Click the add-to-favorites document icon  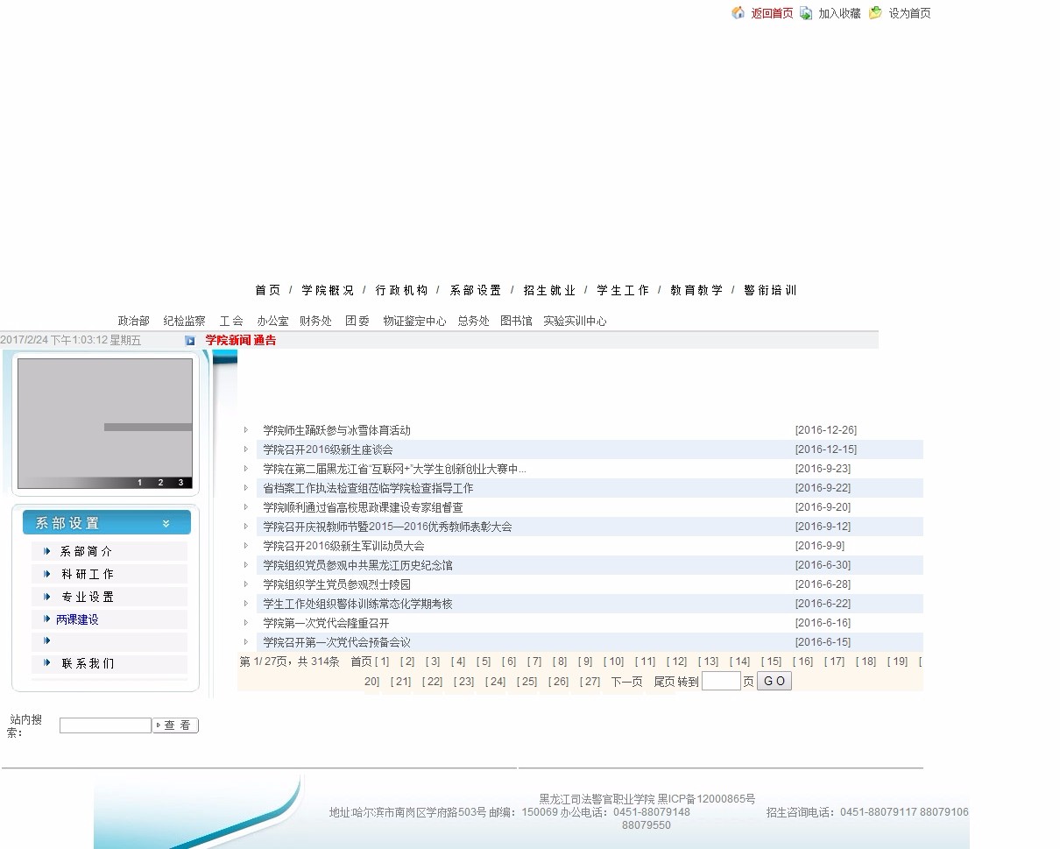coord(806,13)
